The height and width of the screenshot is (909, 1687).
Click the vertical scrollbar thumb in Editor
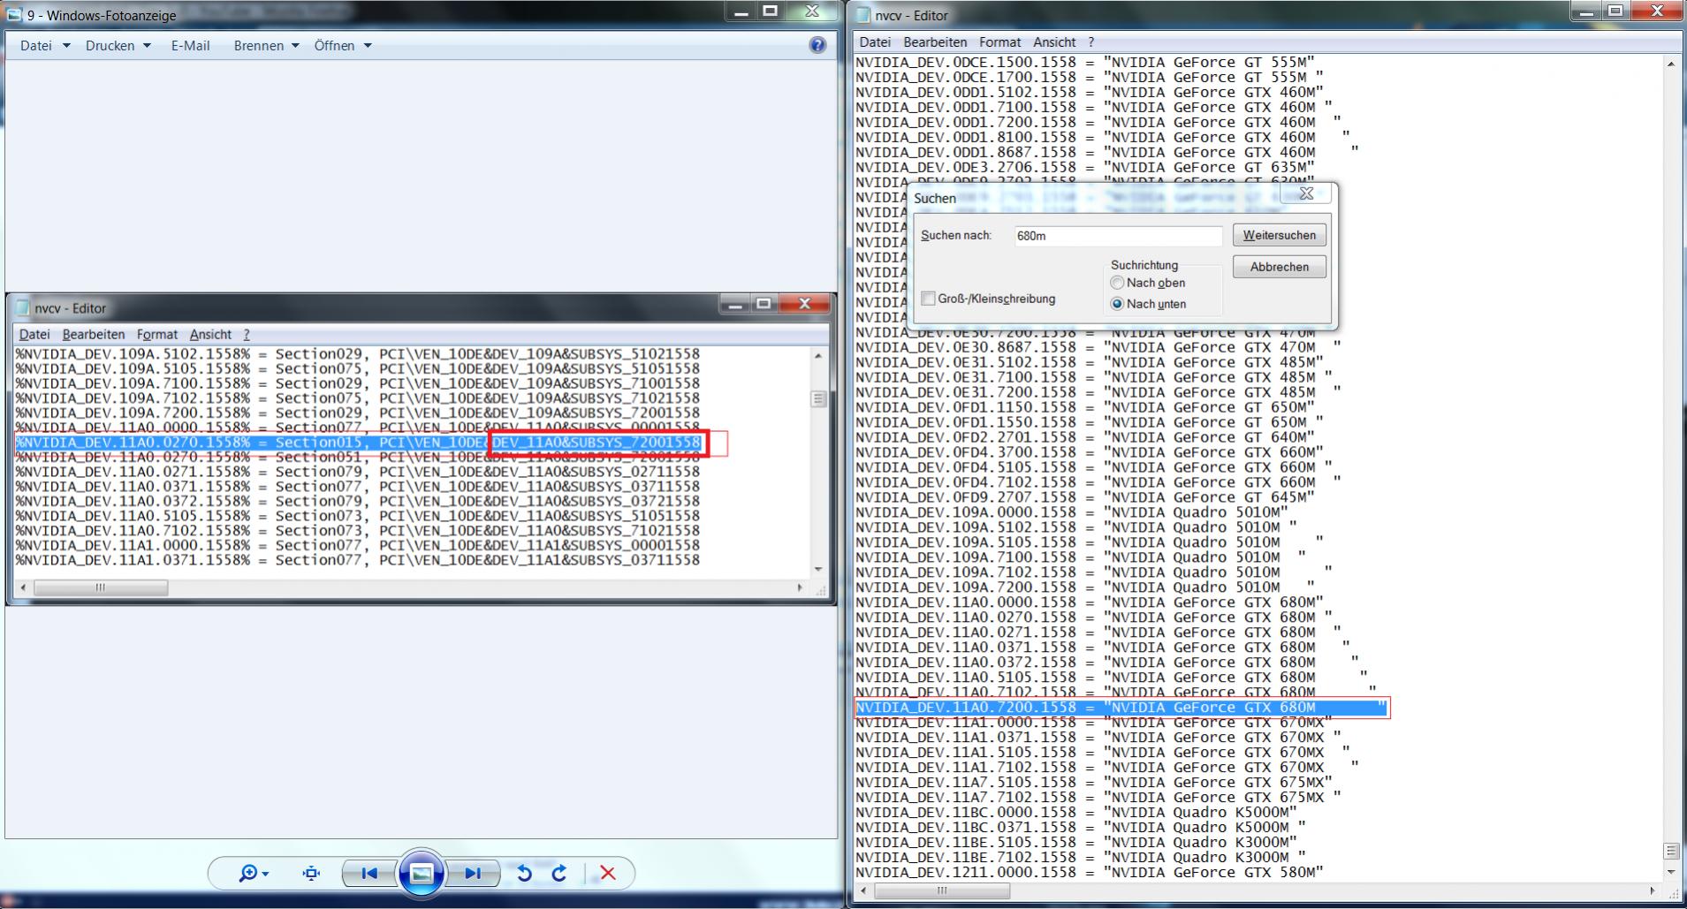(x=1671, y=852)
